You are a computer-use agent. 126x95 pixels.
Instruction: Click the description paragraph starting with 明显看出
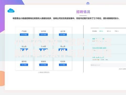click(66, 18)
